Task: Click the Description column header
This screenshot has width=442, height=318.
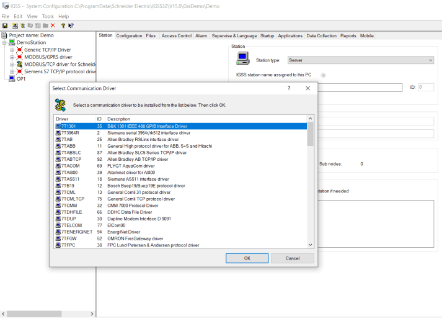Action: click(118, 119)
